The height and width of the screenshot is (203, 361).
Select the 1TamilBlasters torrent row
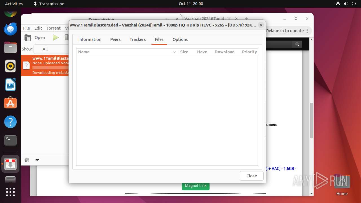tap(45, 65)
